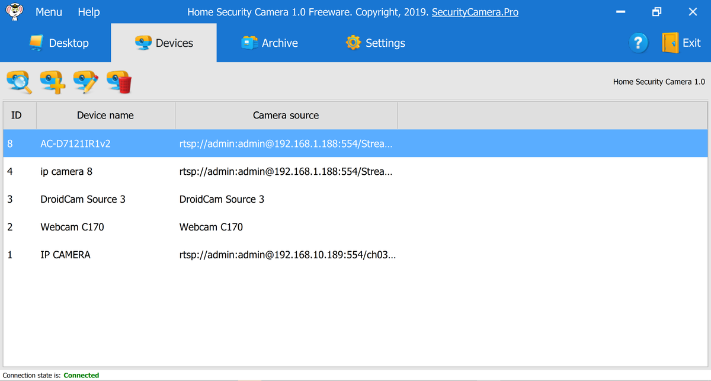Open Settings via the gear tab

374,42
